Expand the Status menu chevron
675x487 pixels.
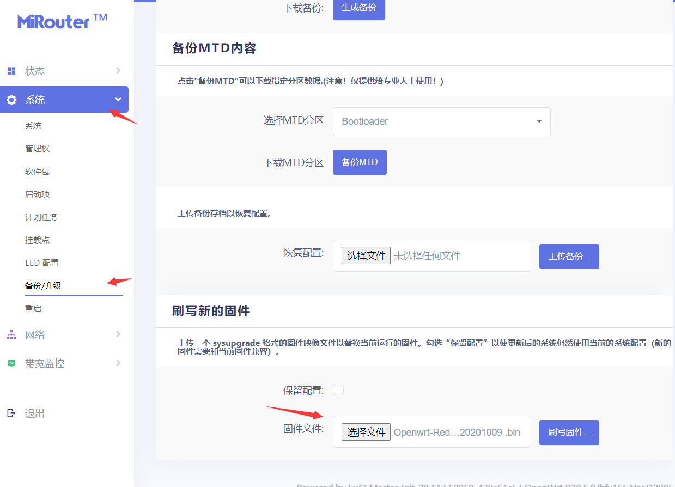(118, 70)
